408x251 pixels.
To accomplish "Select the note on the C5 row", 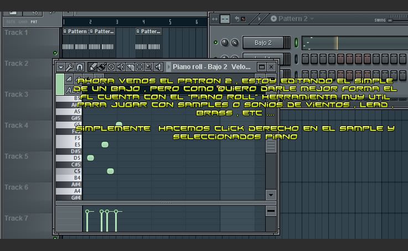I will 110,171.
